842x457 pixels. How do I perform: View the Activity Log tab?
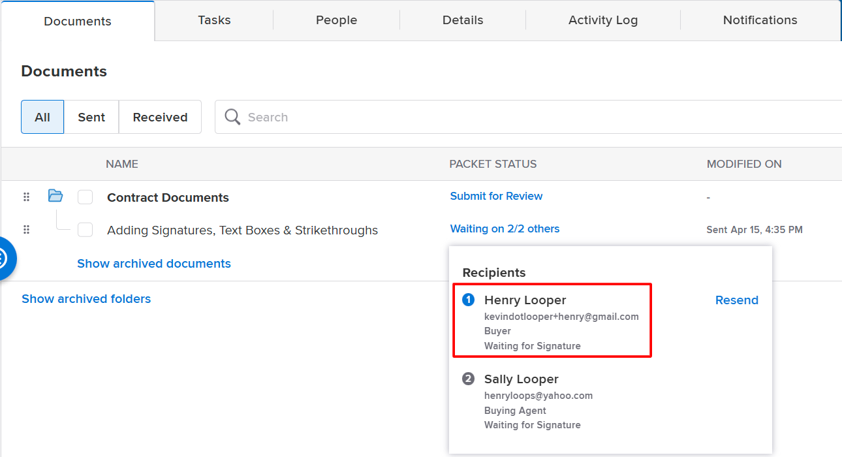pyautogui.click(x=603, y=20)
